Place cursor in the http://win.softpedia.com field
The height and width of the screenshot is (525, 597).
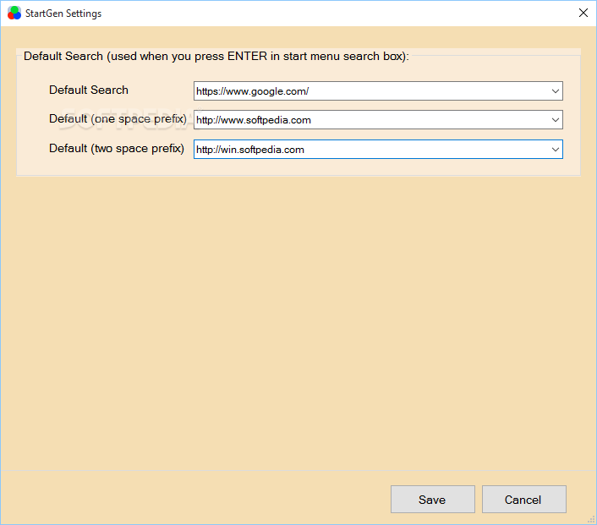[371, 150]
